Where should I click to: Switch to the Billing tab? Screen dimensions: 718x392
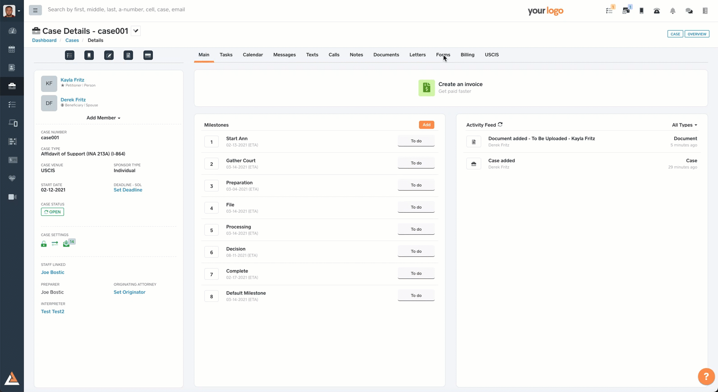467,55
